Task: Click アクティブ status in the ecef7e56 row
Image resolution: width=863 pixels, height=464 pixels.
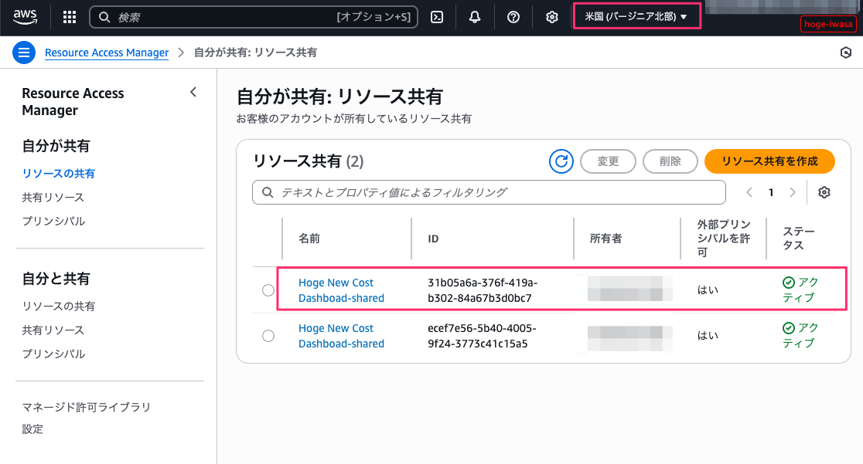Action: (800, 335)
